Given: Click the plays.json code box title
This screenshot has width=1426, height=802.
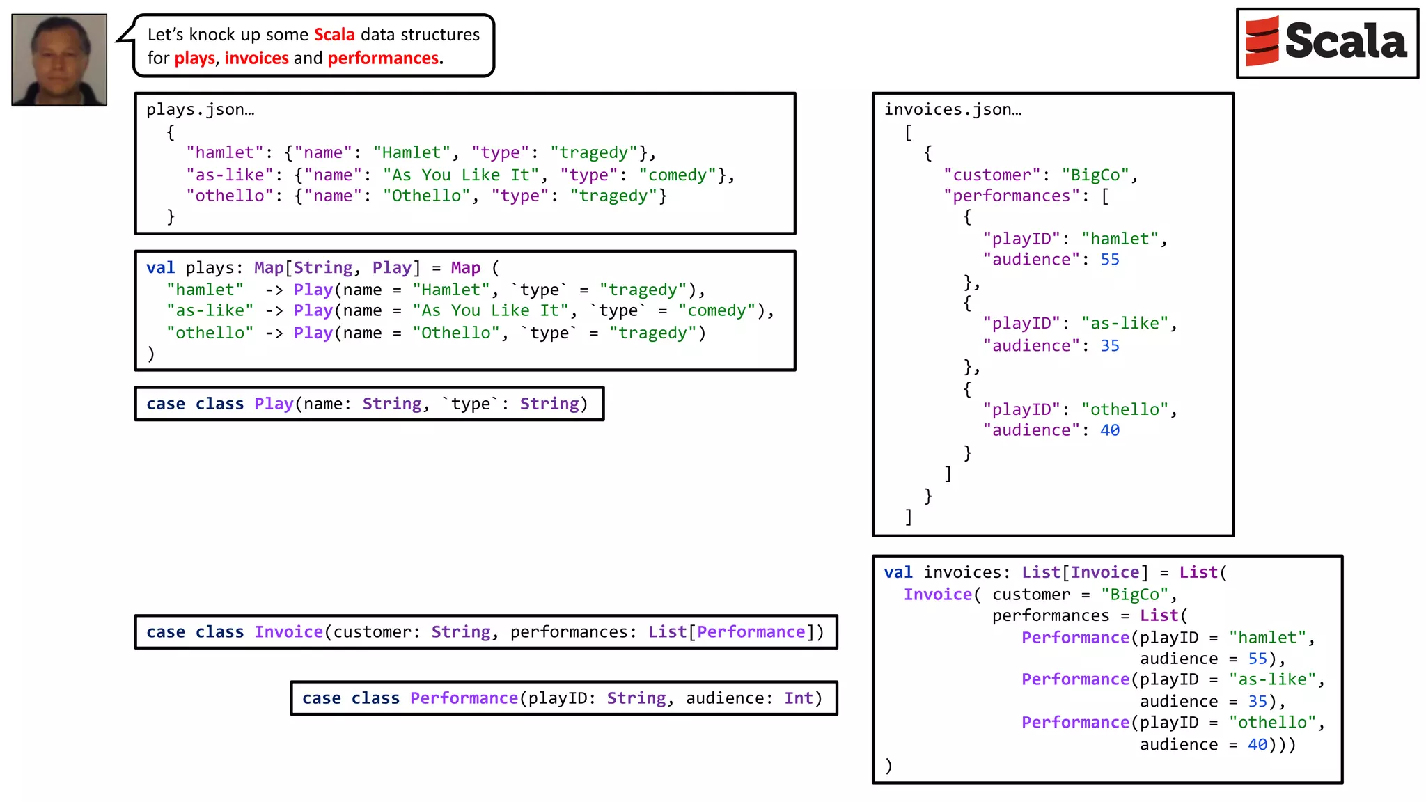Looking at the screenshot, I should tap(200, 109).
